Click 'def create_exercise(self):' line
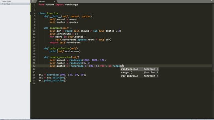This screenshot has width=214, height=120. [62, 57]
